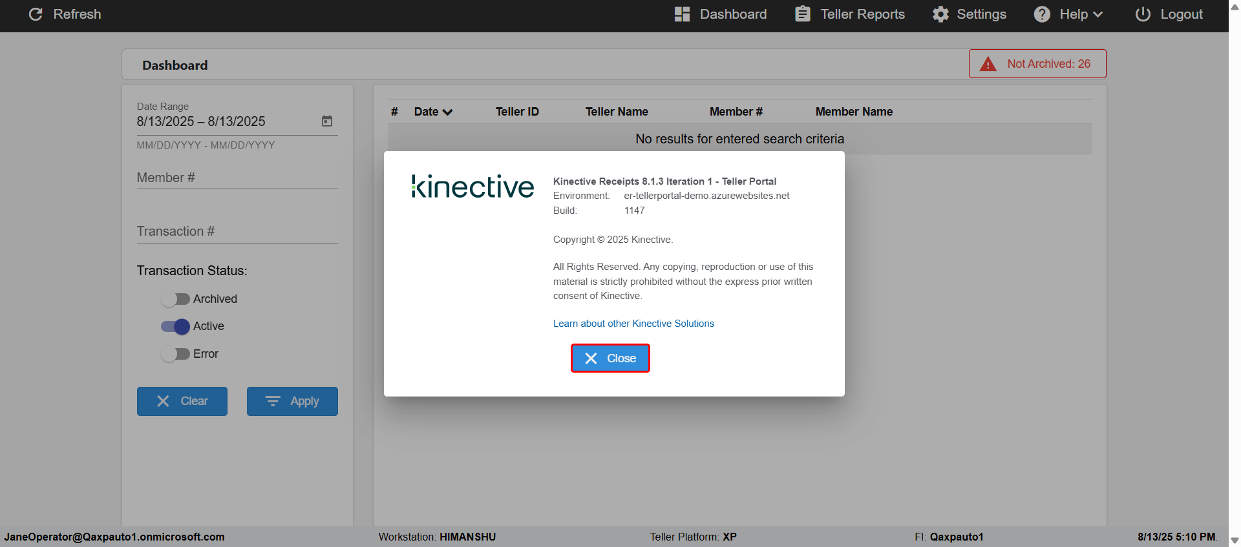Image resolution: width=1241 pixels, height=547 pixels.
Task: Focus the Transaction # input field
Action: pyautogui.click(x=237, y=231)
